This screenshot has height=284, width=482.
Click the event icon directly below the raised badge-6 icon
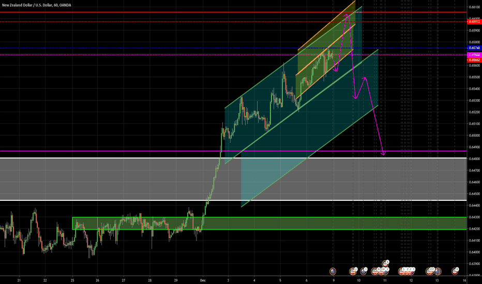[385, 271]
